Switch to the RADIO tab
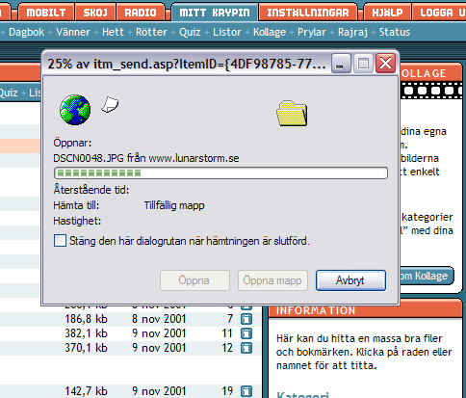 [141, 13]
